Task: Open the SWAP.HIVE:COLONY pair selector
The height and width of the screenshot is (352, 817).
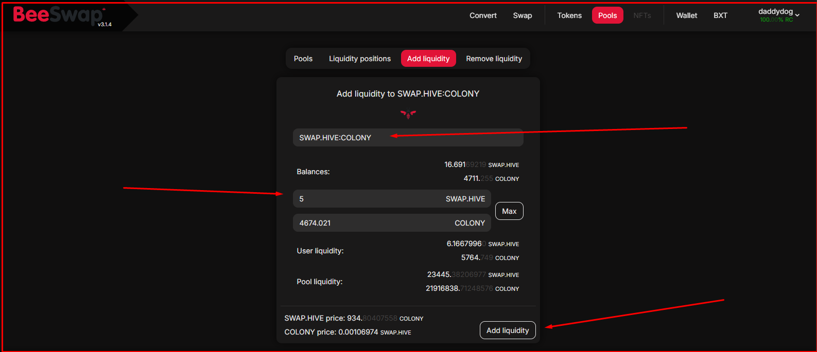Action: click(408, 138)
